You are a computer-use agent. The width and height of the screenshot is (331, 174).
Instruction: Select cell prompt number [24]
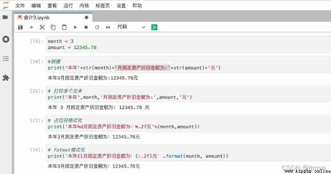36,150
